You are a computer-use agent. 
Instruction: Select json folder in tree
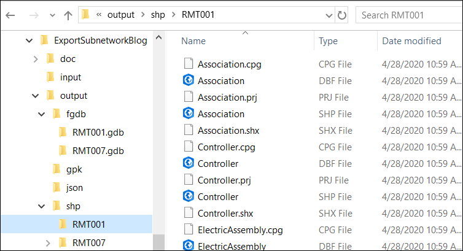point(74,188)
